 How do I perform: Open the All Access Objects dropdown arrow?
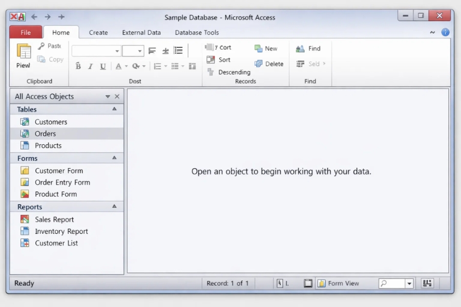[108, 97]
